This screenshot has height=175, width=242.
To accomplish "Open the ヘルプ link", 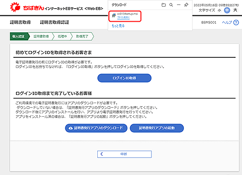I will [227, 23].
